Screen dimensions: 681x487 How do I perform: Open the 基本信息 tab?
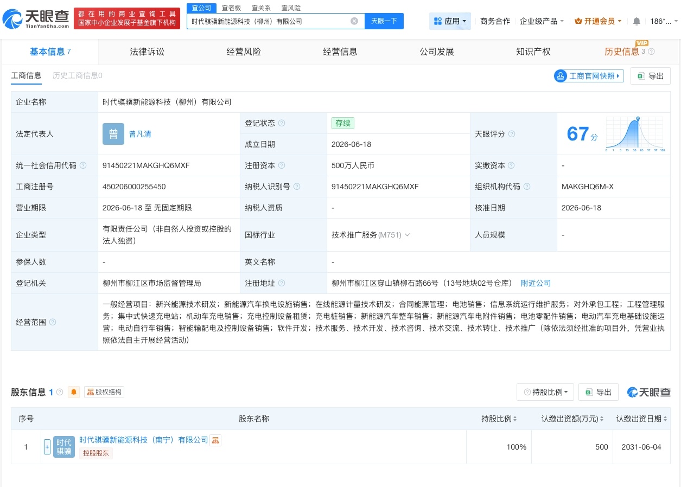(50, 52)
